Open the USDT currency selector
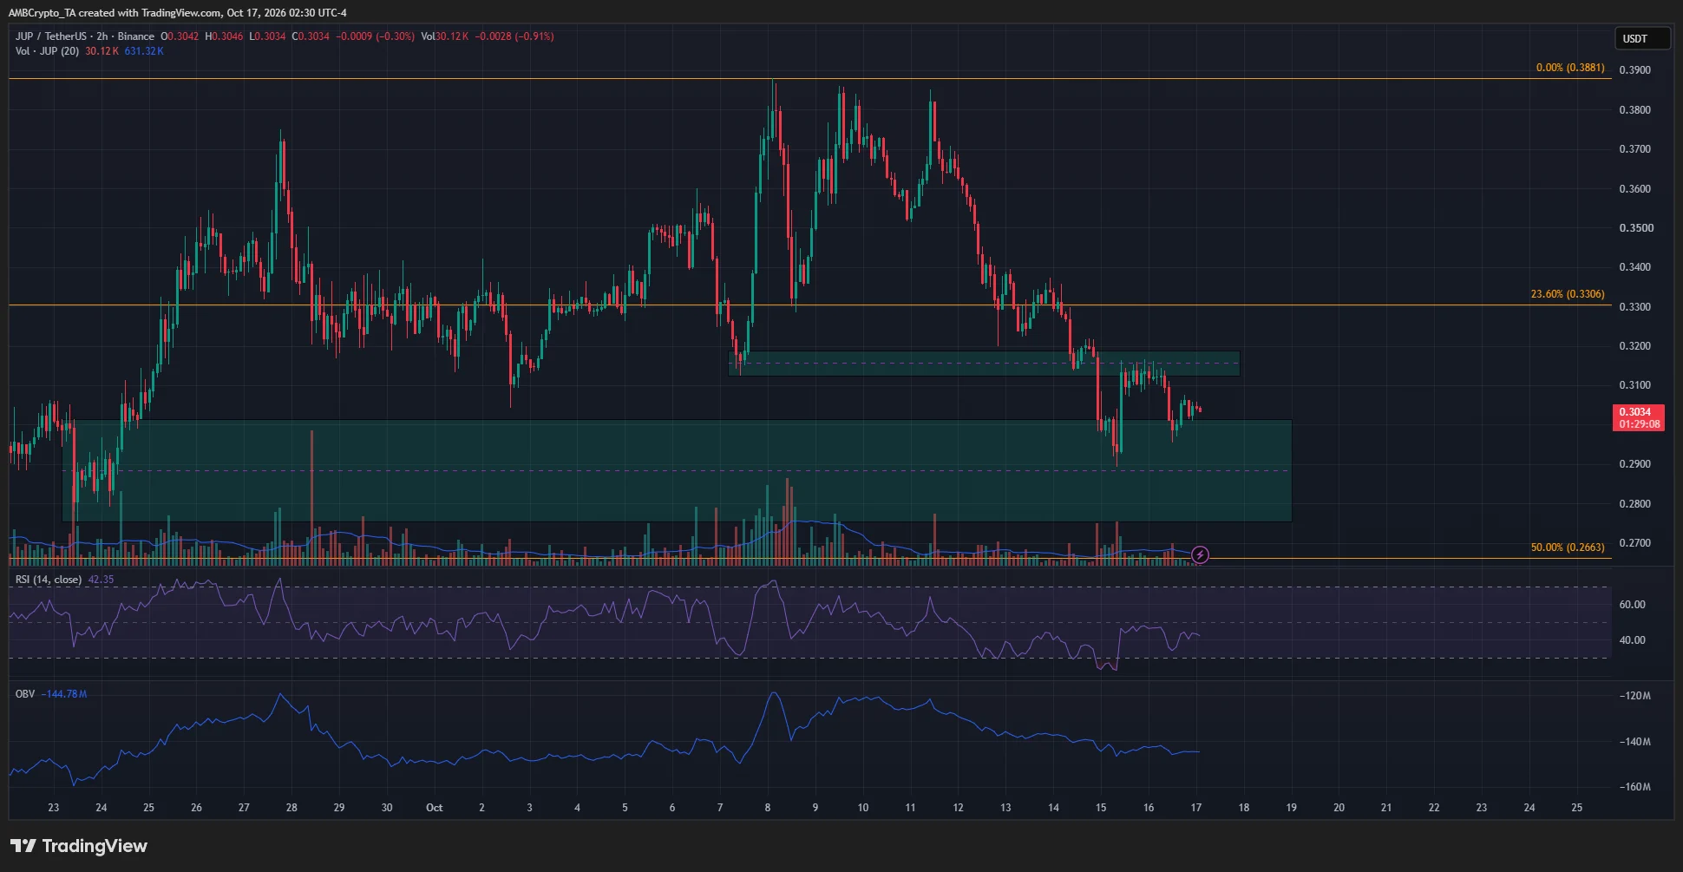Image resolution: width=1683 pixels, height=872 pixels. [1642, 38]
